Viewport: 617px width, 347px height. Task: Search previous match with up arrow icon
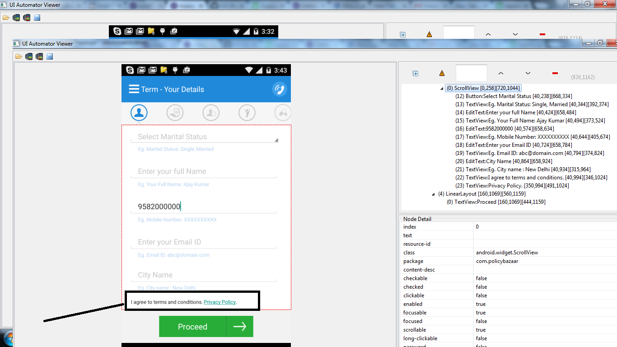coord(500,72)
